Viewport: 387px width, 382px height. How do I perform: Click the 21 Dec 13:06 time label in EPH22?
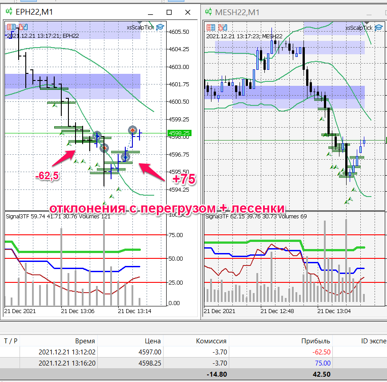[x=78, y=311]
